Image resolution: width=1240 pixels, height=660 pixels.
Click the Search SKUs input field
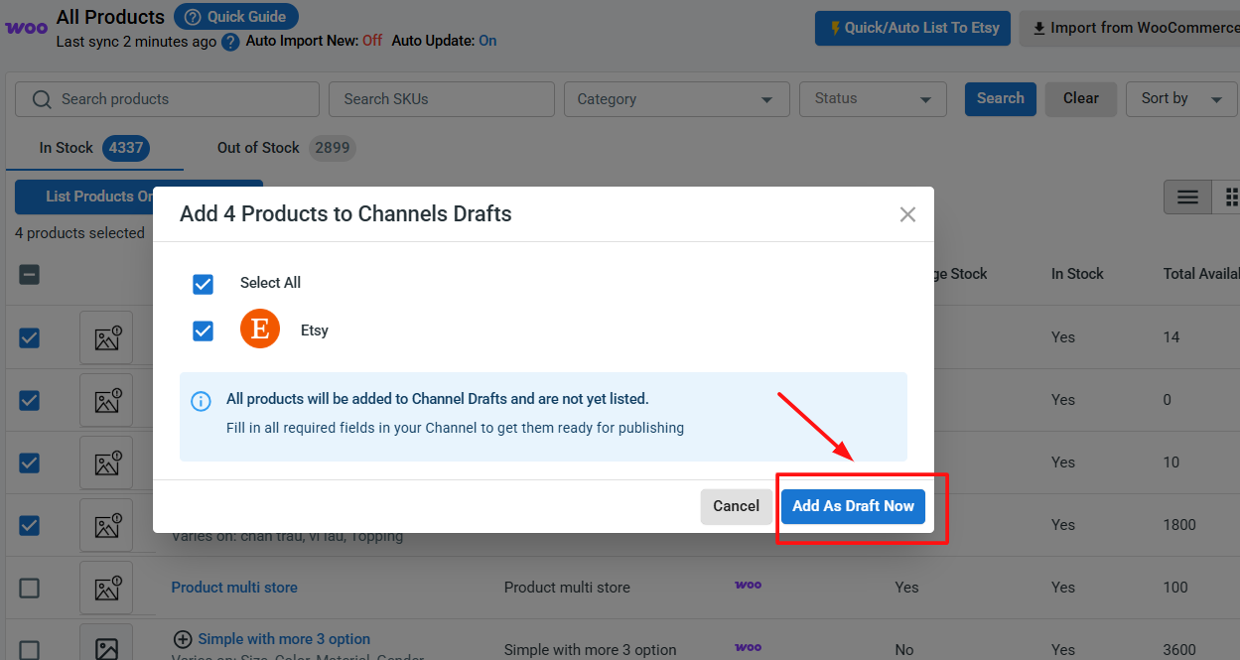click(x=442, y=99)
